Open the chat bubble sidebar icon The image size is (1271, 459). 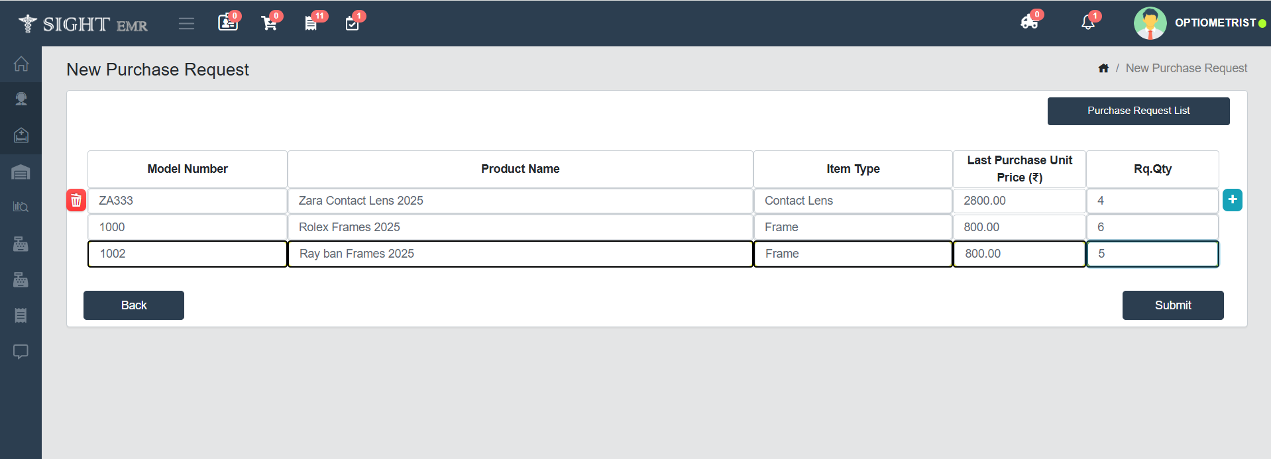(x=21, y=351)
